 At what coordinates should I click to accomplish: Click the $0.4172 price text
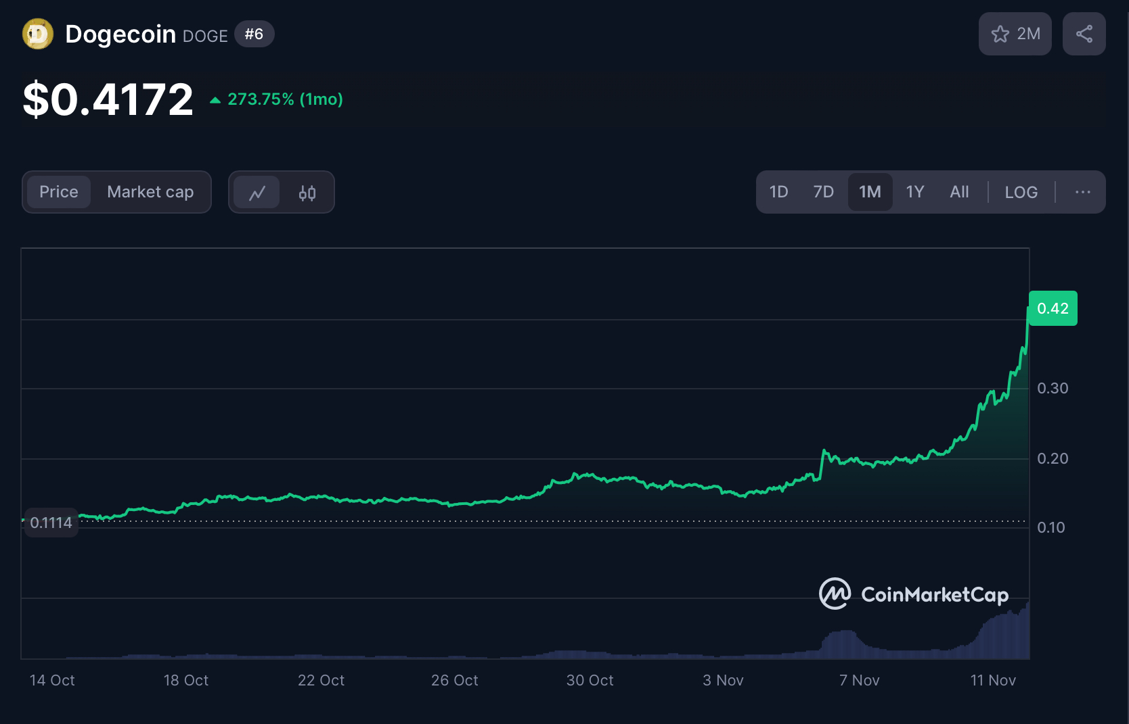point(108,99)
